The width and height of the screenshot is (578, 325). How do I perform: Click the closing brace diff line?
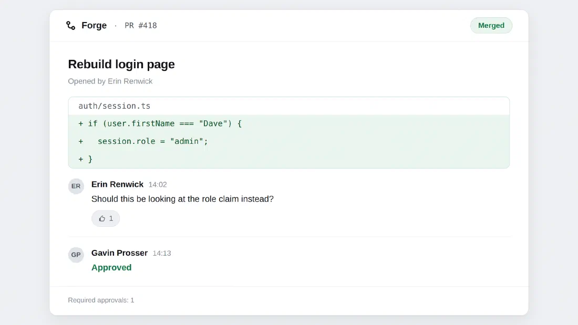289,159
